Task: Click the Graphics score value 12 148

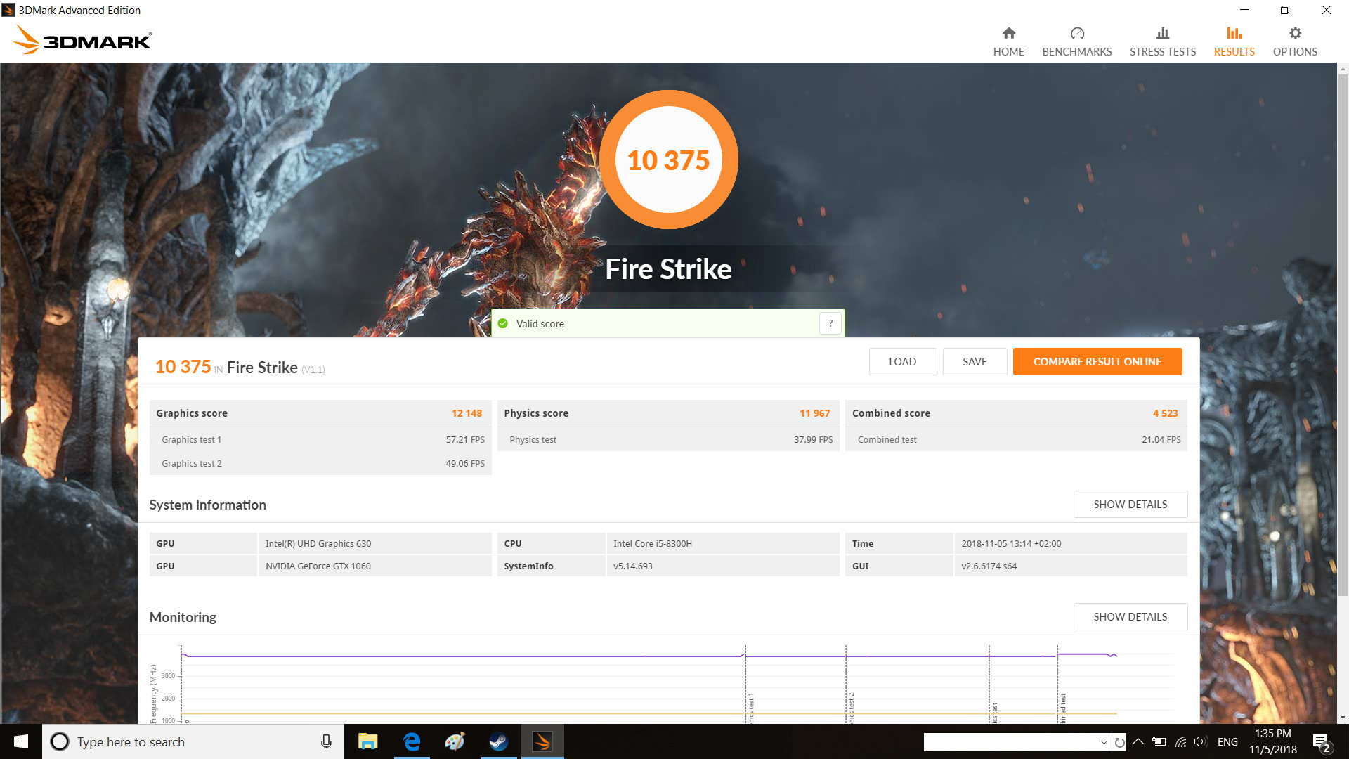Action: 467,413
